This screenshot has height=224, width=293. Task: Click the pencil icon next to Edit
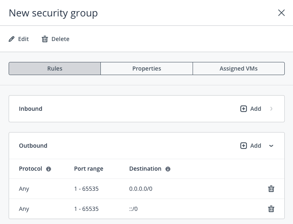(12, 39)
